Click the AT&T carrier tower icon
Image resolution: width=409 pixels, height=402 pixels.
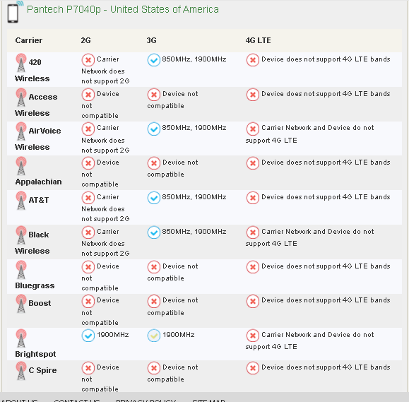21,201
